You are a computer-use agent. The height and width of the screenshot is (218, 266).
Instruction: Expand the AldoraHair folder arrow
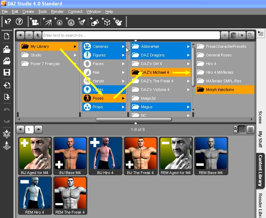(188, 46)
